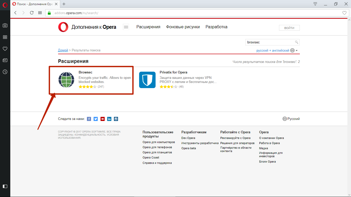Open the Snapshot camera icon in sidebar
351x197 pixels.
pos(5,25)
